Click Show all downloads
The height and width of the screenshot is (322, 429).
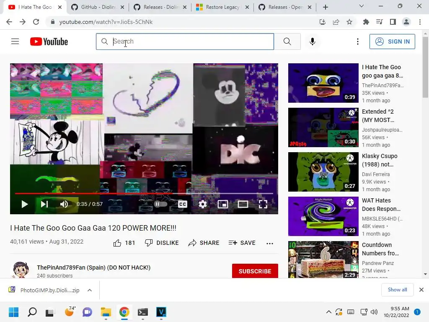tap(397, 290)
